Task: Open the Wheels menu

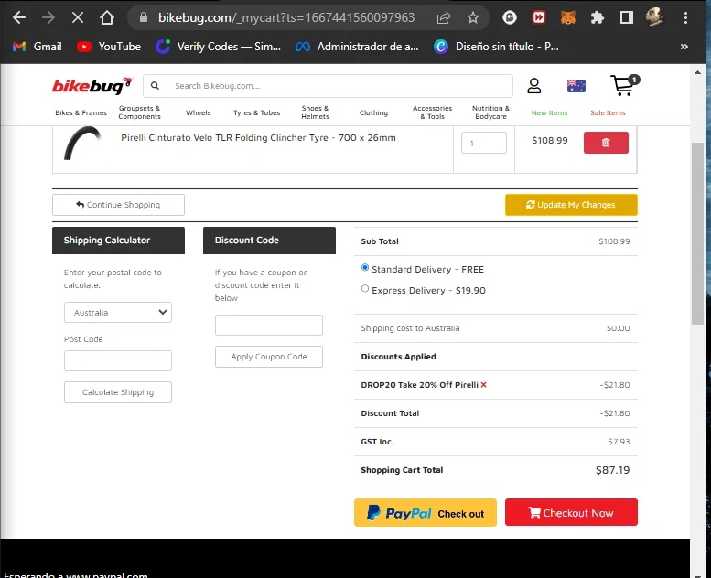Action: 199,112
